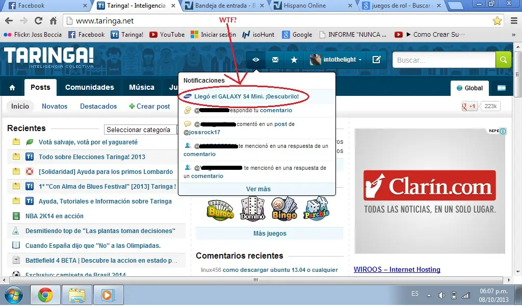The width and height of the screenshot is (522, 306).
Task: Open the Seleccionar categoría dropdown
Action: point(142,130)
